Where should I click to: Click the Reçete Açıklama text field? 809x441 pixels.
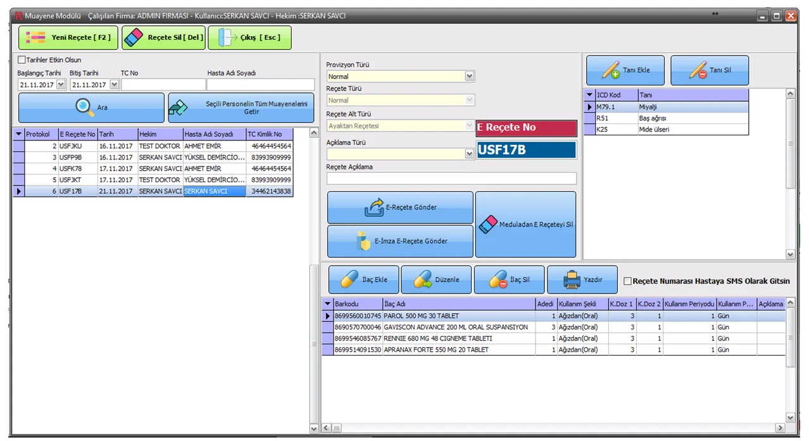pos(451,178)
